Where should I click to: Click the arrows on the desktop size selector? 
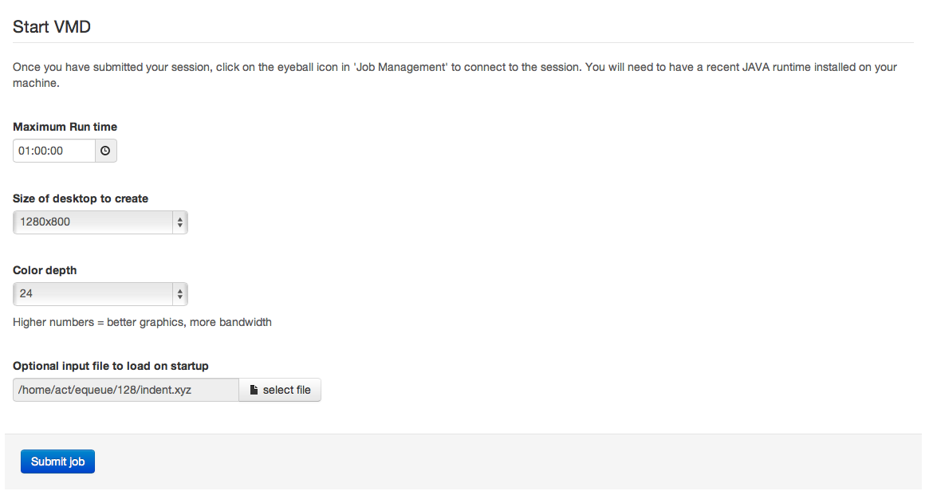point(180,223)
